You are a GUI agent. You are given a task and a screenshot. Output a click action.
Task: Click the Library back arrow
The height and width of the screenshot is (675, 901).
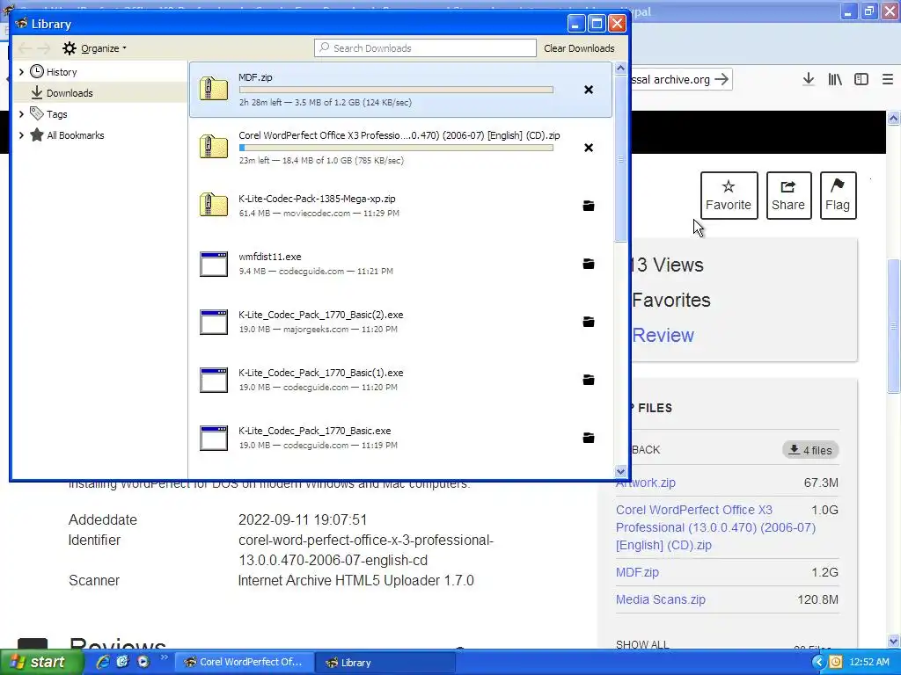[x=24, y=48]
